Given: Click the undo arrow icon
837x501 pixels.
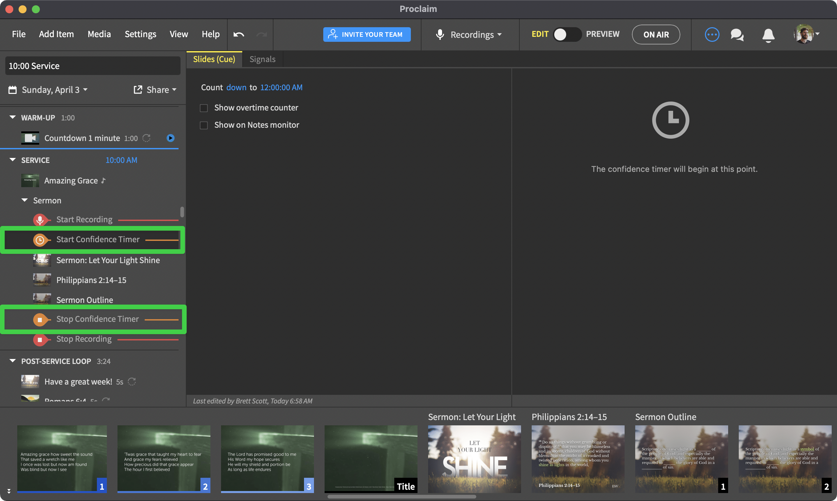Looking at the screenshot, I should pos(239,35).
